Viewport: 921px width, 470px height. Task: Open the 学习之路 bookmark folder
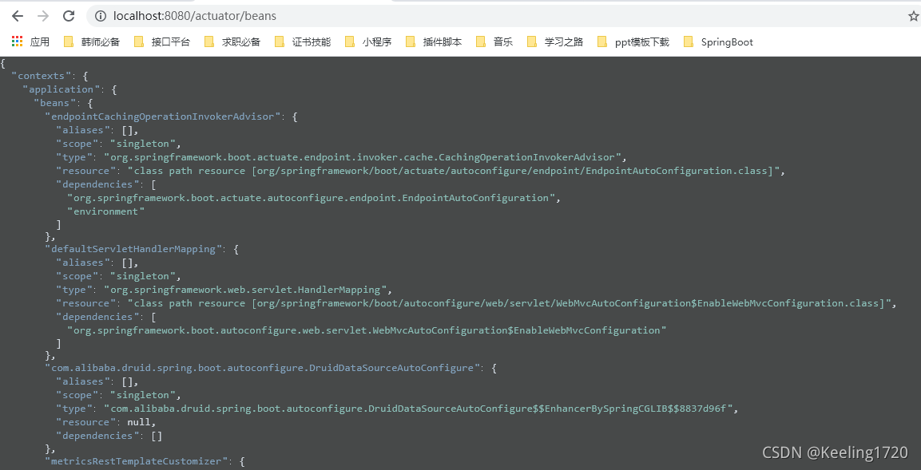point(555,41)
